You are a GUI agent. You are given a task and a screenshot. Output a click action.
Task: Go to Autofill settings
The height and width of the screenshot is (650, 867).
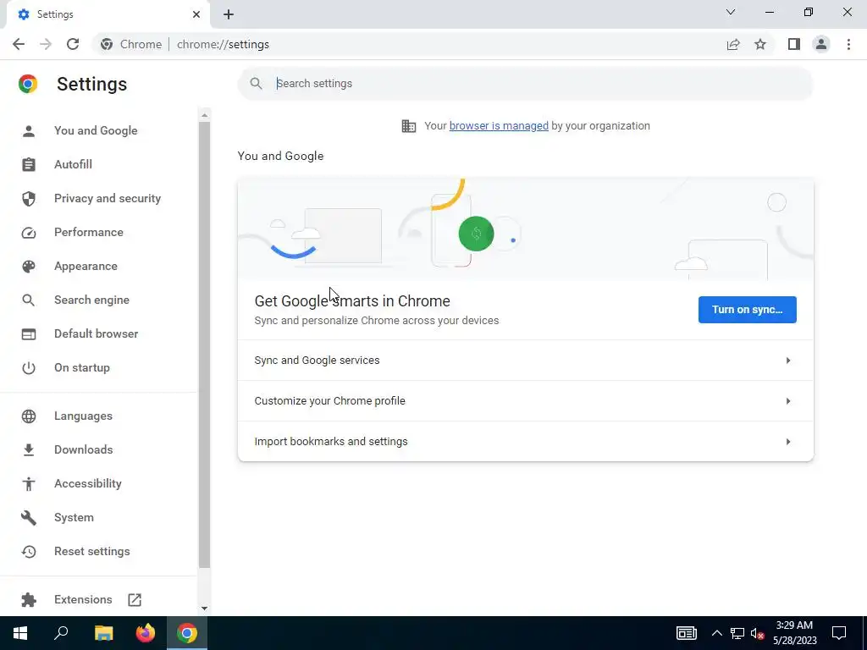tap(73, 165)
